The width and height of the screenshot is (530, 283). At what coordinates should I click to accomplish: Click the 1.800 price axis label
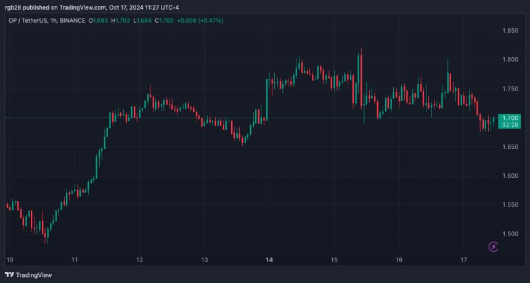pos(510,60)
